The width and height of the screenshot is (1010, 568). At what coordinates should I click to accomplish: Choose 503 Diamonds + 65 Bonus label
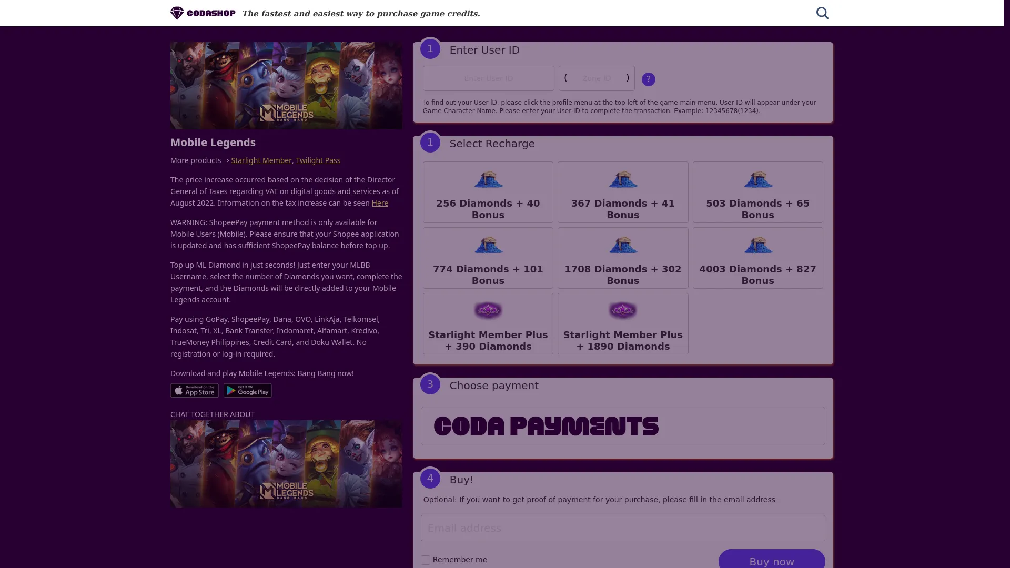click(x=758, y=209)
